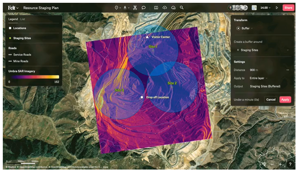
Task: Open the Entire layer apply-to dropdown
Action: [259, 78]
